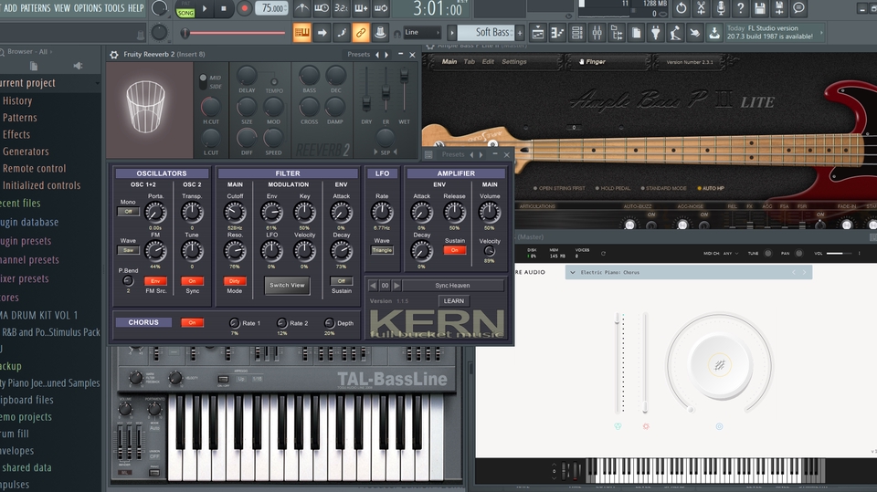Toggle Kern Chorus On button

(192, 322)
